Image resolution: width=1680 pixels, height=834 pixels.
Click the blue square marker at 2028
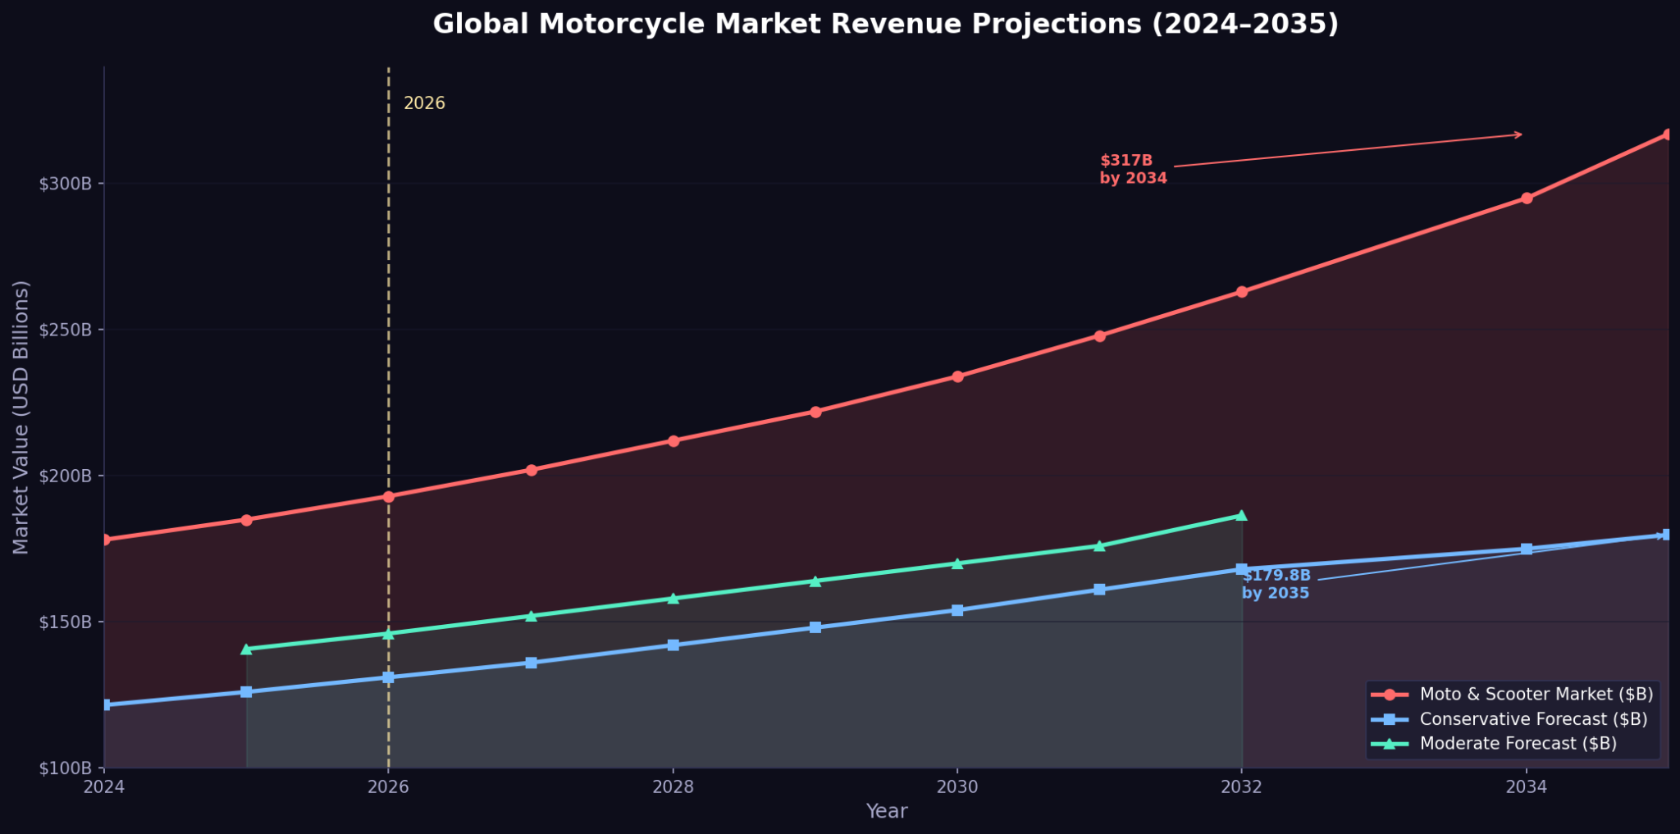pos(673,645)
